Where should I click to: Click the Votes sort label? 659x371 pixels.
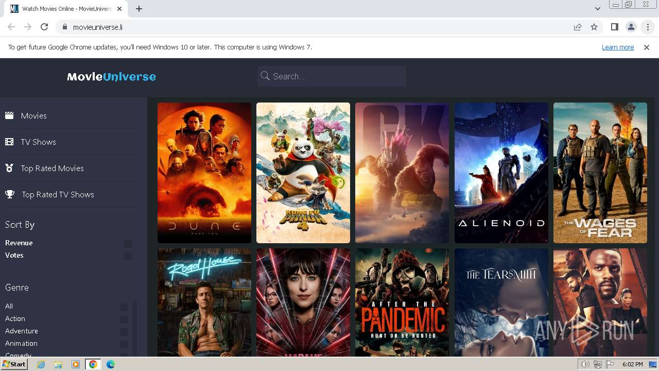click(14, 255)
